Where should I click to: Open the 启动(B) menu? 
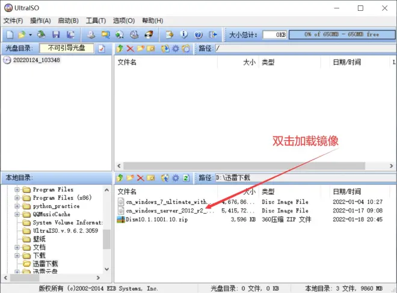68,20
